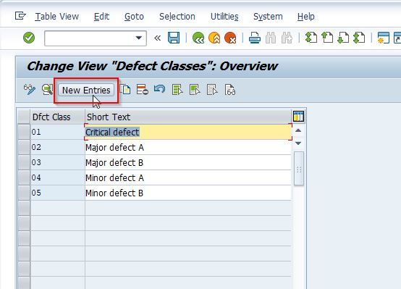Screen dimensions: 401x289
Task: Click the green checkmark Enter icon
Action: [x=29, y=38]
